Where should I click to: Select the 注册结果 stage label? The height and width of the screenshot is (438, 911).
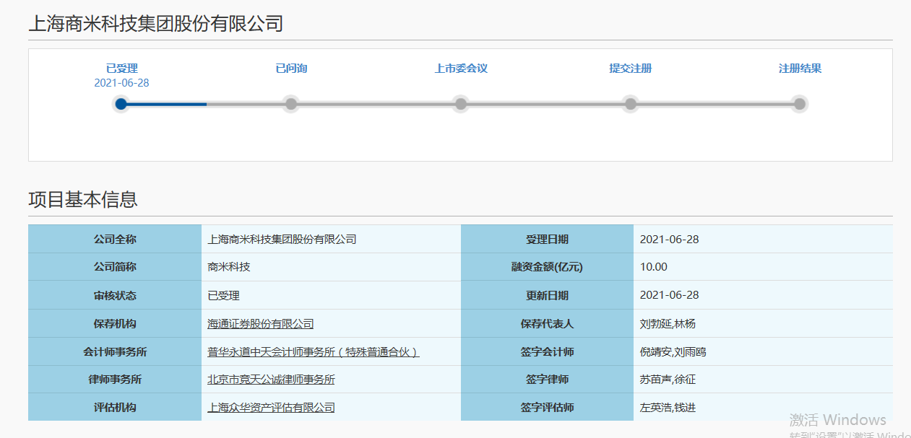tap(800, 69)
